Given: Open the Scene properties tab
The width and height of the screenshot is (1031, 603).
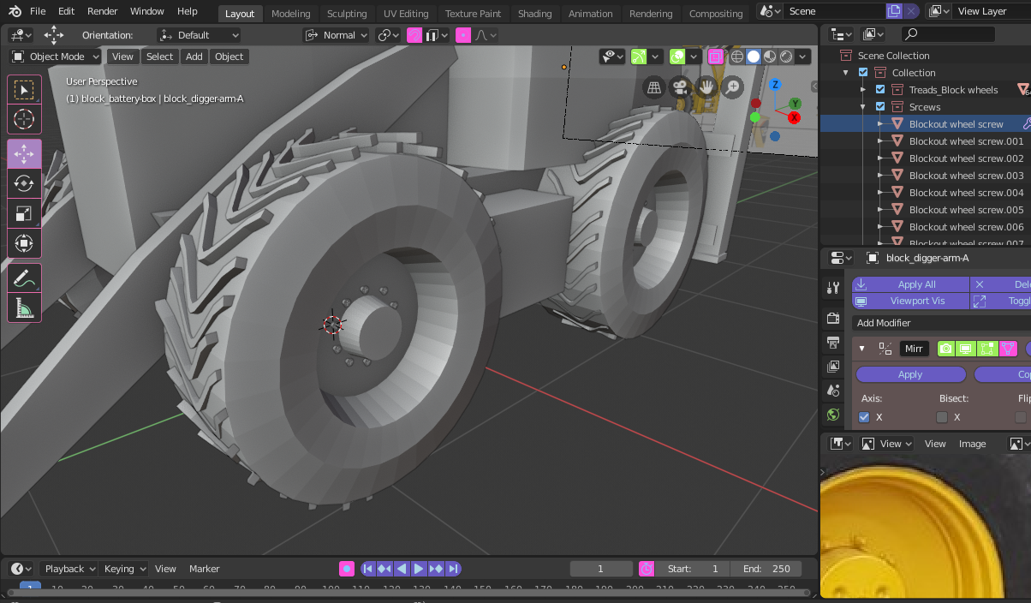Looking at the screenshot, I should pos(833,391).
